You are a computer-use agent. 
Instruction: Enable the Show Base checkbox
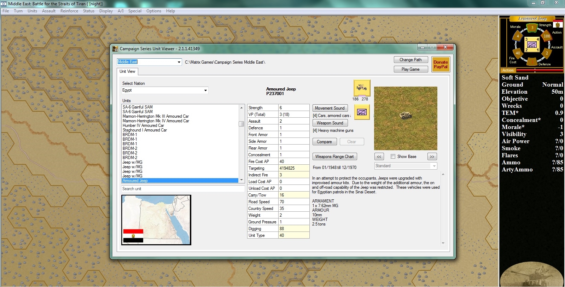pos(393,157)
